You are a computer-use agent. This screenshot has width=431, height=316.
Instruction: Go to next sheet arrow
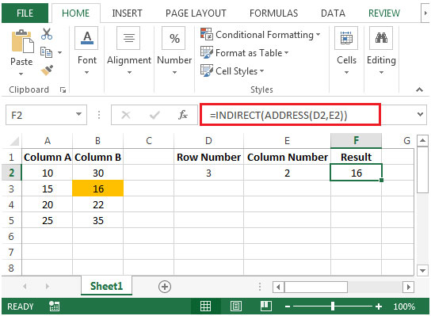click(48, 287)
